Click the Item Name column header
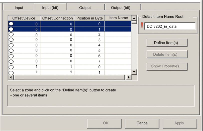The height and width of the screenshot is (131, 203). (118, 18)
